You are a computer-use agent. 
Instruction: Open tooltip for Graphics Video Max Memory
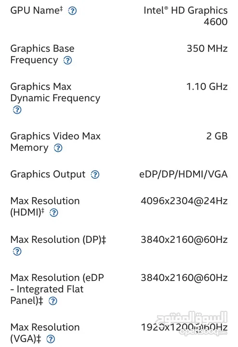click(x=58, y=148)
